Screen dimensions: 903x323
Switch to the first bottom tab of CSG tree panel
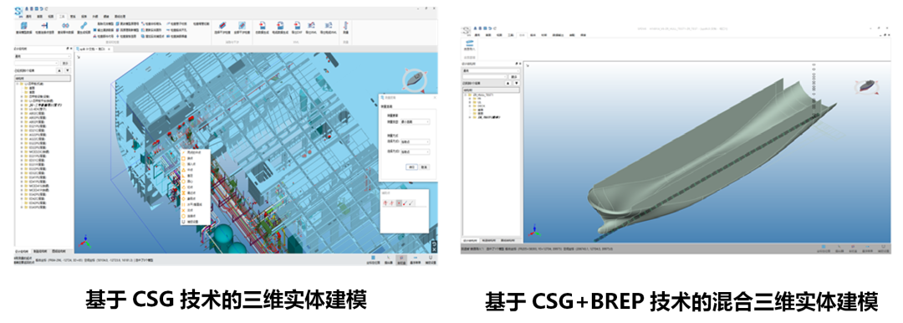[x=22, y=252]
